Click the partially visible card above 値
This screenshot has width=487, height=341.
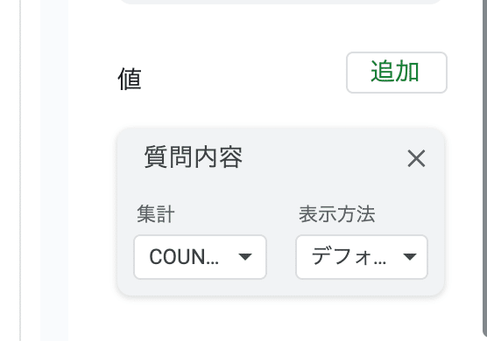point(281,2)
